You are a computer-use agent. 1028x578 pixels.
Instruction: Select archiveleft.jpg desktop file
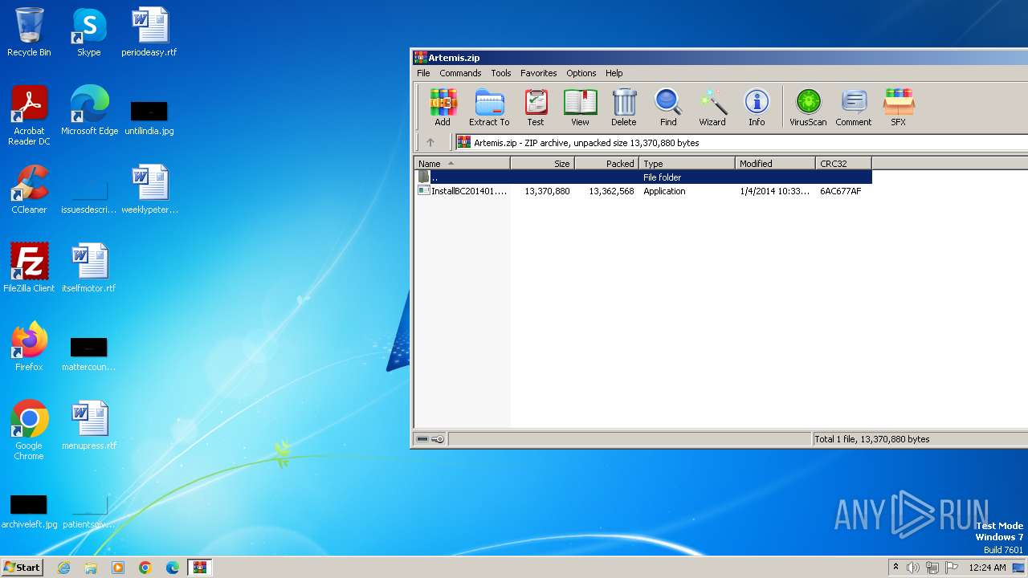[29, 511]
